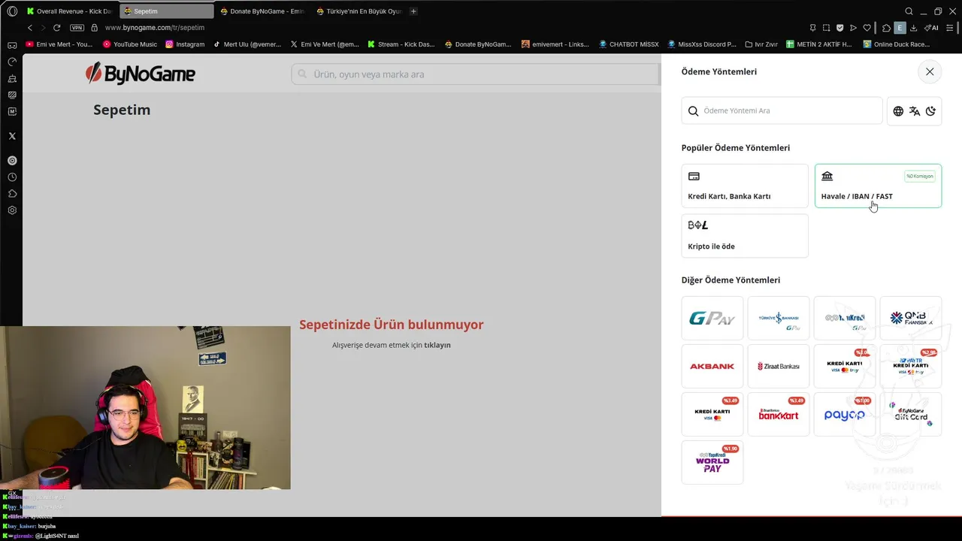Select the QNB Finansbank payment method
Viewport: 962px width, 541px height.
911,319
